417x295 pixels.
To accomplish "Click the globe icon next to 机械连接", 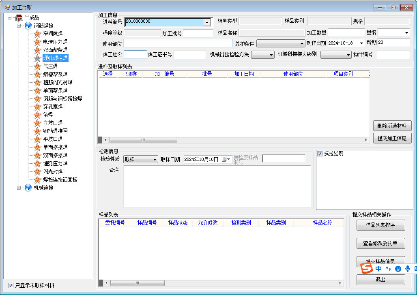I will 28,188.
